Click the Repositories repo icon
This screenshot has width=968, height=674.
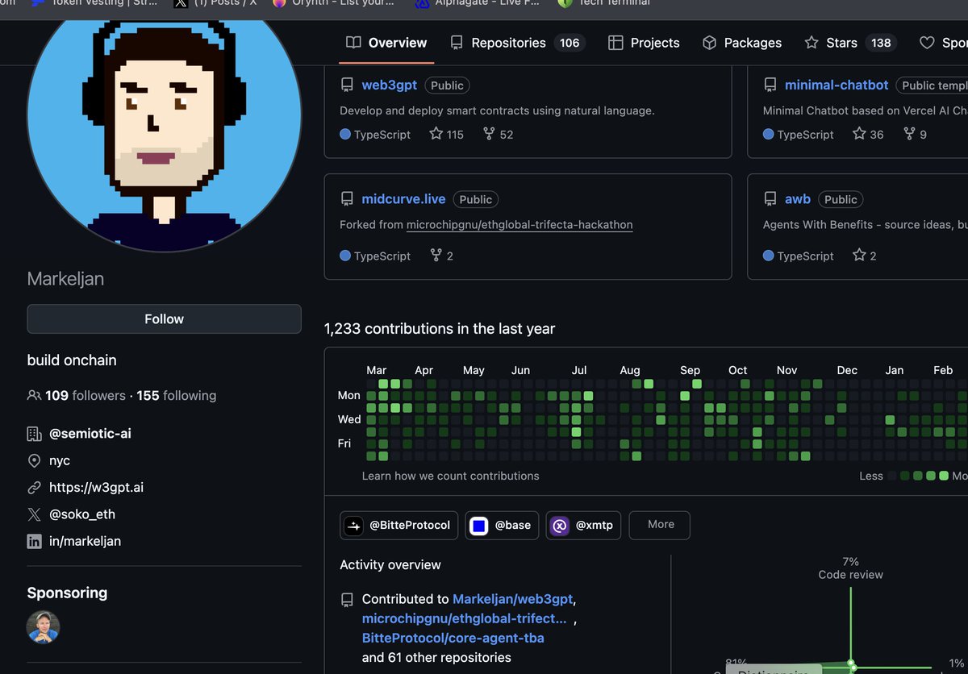(x=457, y=43)
